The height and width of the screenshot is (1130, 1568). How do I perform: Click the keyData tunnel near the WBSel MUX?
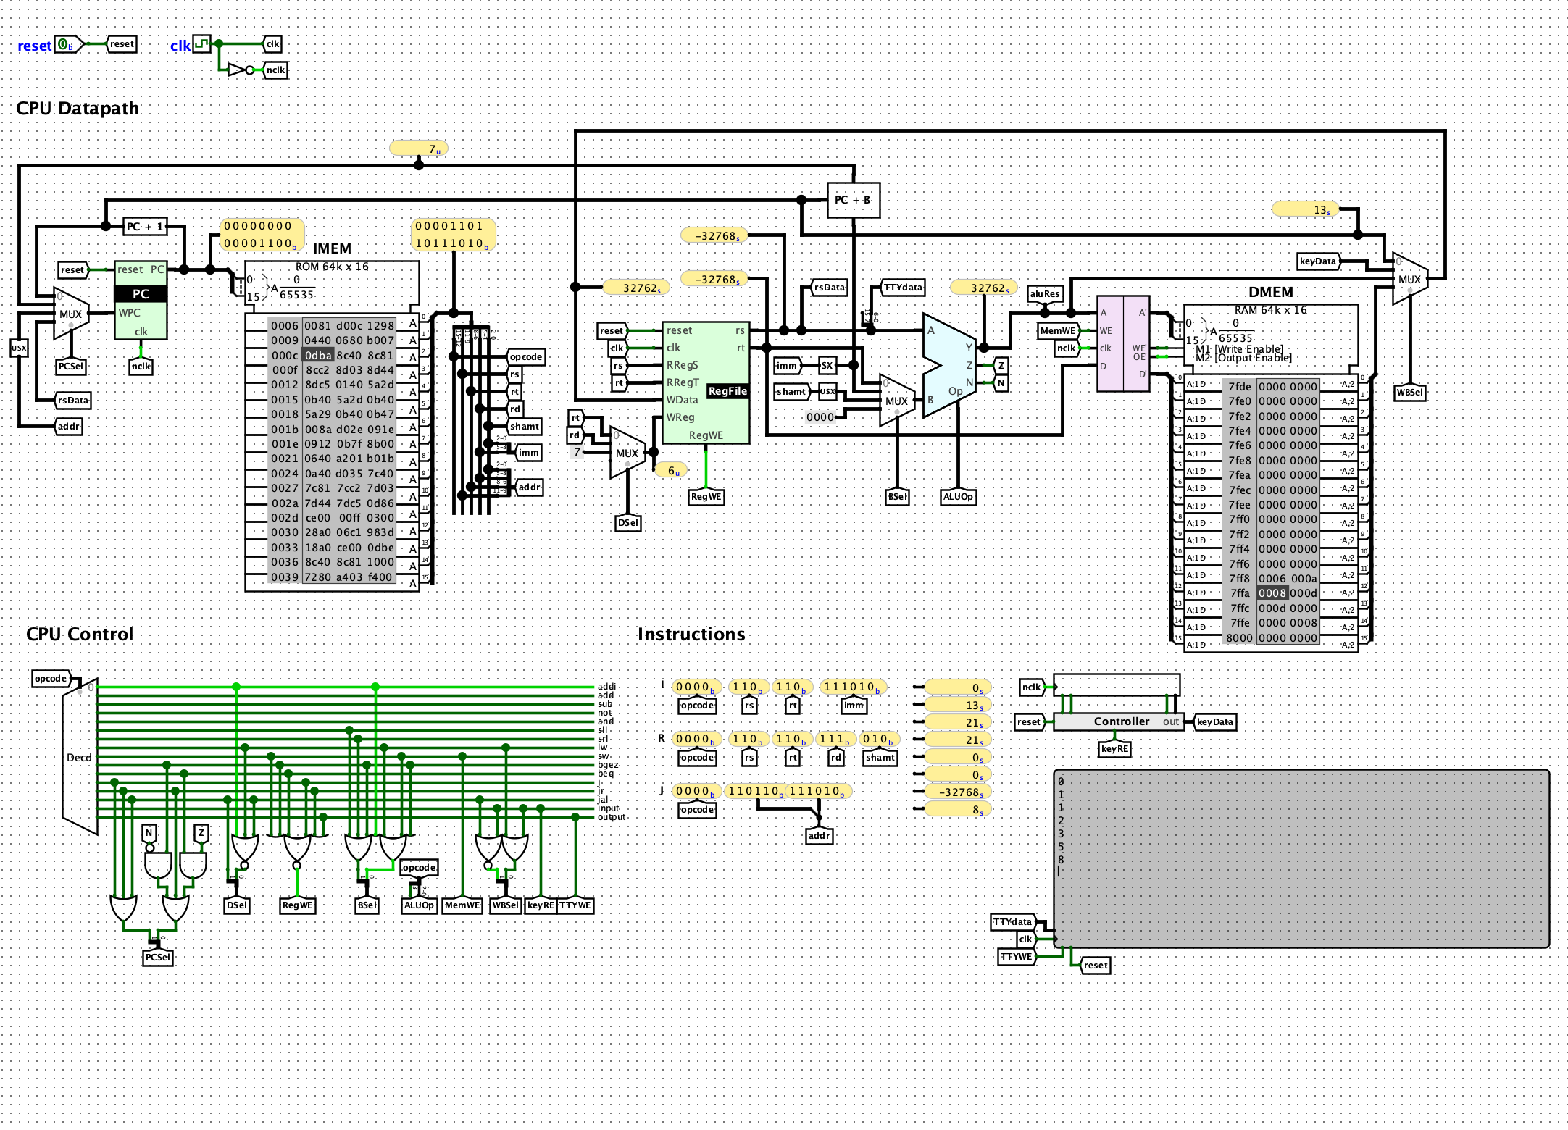[1319, 261]
